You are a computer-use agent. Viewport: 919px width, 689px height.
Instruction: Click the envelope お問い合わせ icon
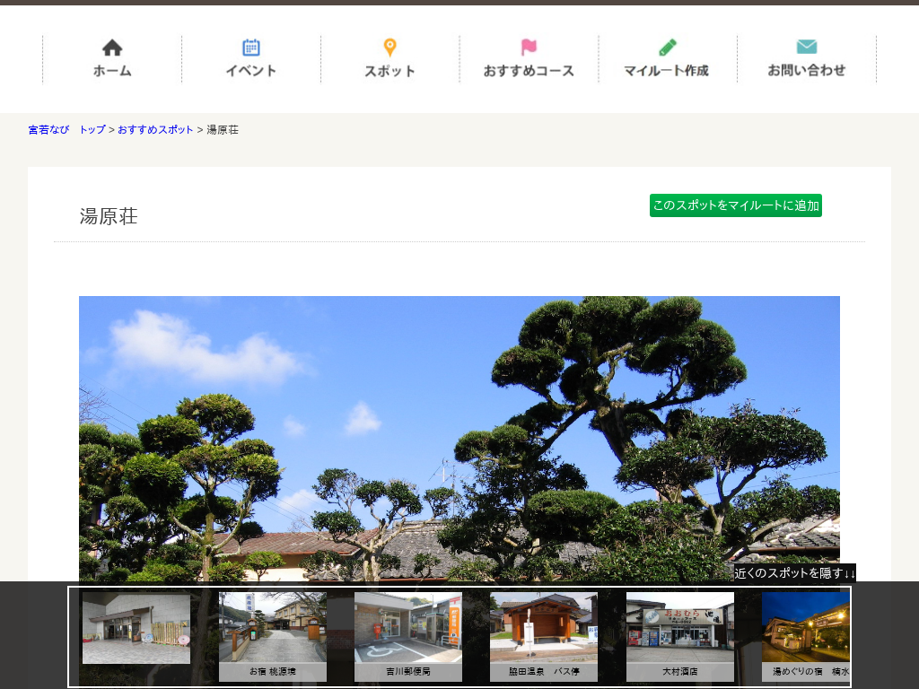(806, 48)
